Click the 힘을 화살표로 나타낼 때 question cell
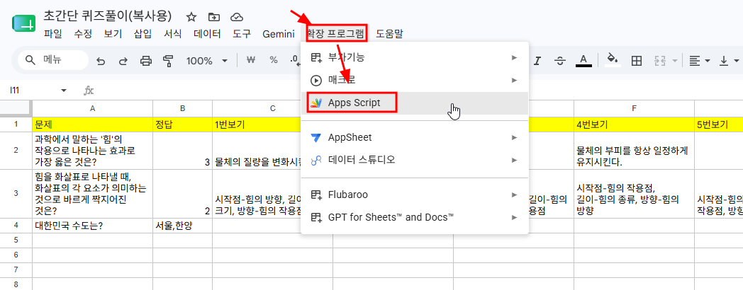 (93, 194)
